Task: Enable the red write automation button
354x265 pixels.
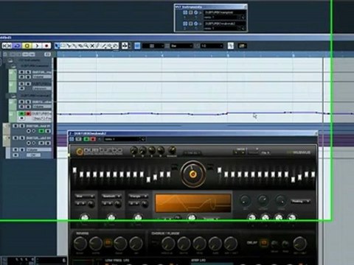Action: [28, 113]
